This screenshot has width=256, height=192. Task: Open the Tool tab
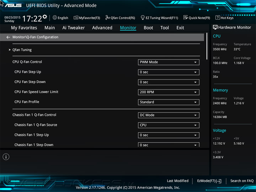(165, 28)
